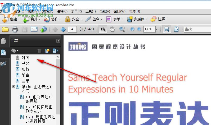This screenshot has width=211, height=125.
Task: Open the 文档(D) menu
Action: 48,11
